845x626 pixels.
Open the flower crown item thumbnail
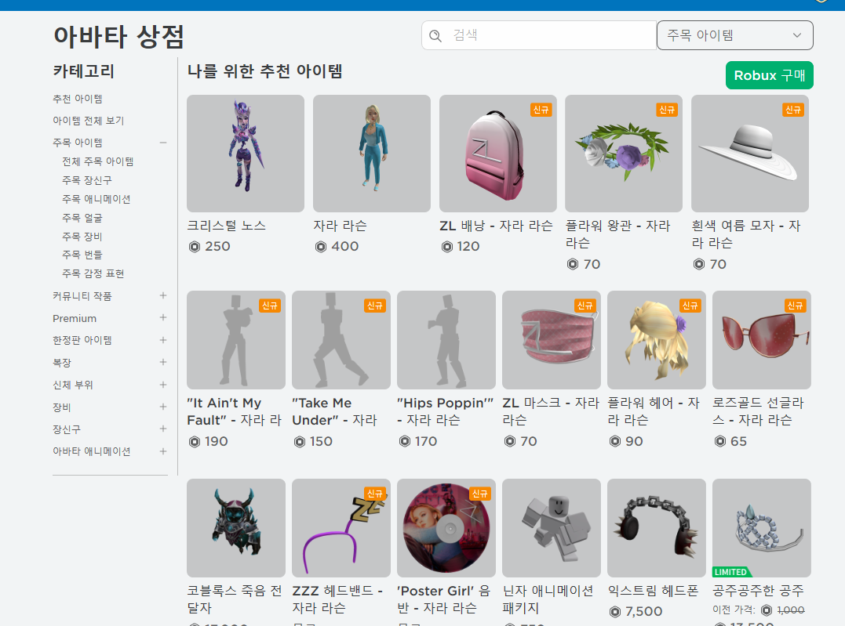(624, 154)
